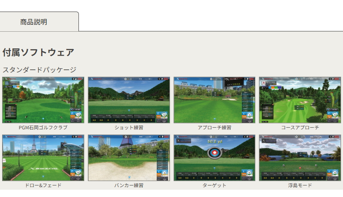Open the 商品説明 tab
Viewport: 343px width, 197px height.
pos(39,21)
